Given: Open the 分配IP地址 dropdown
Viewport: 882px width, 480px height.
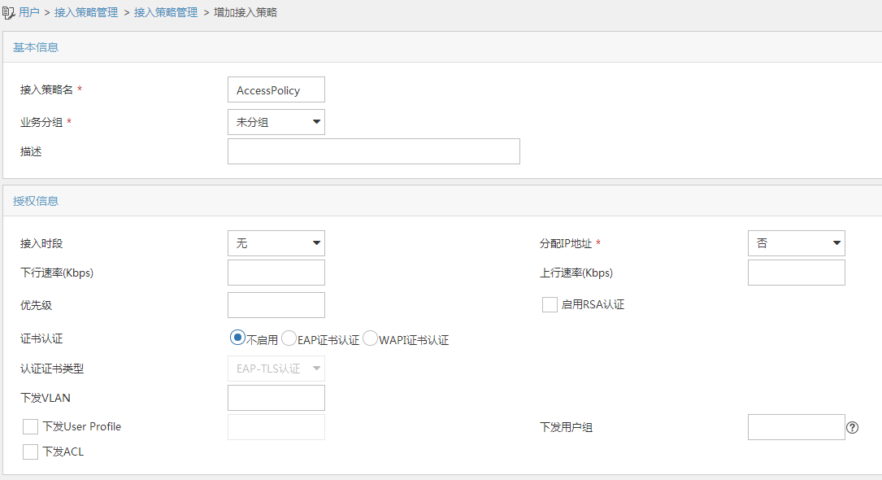Looking at the screenshot, I should [796, 243].
